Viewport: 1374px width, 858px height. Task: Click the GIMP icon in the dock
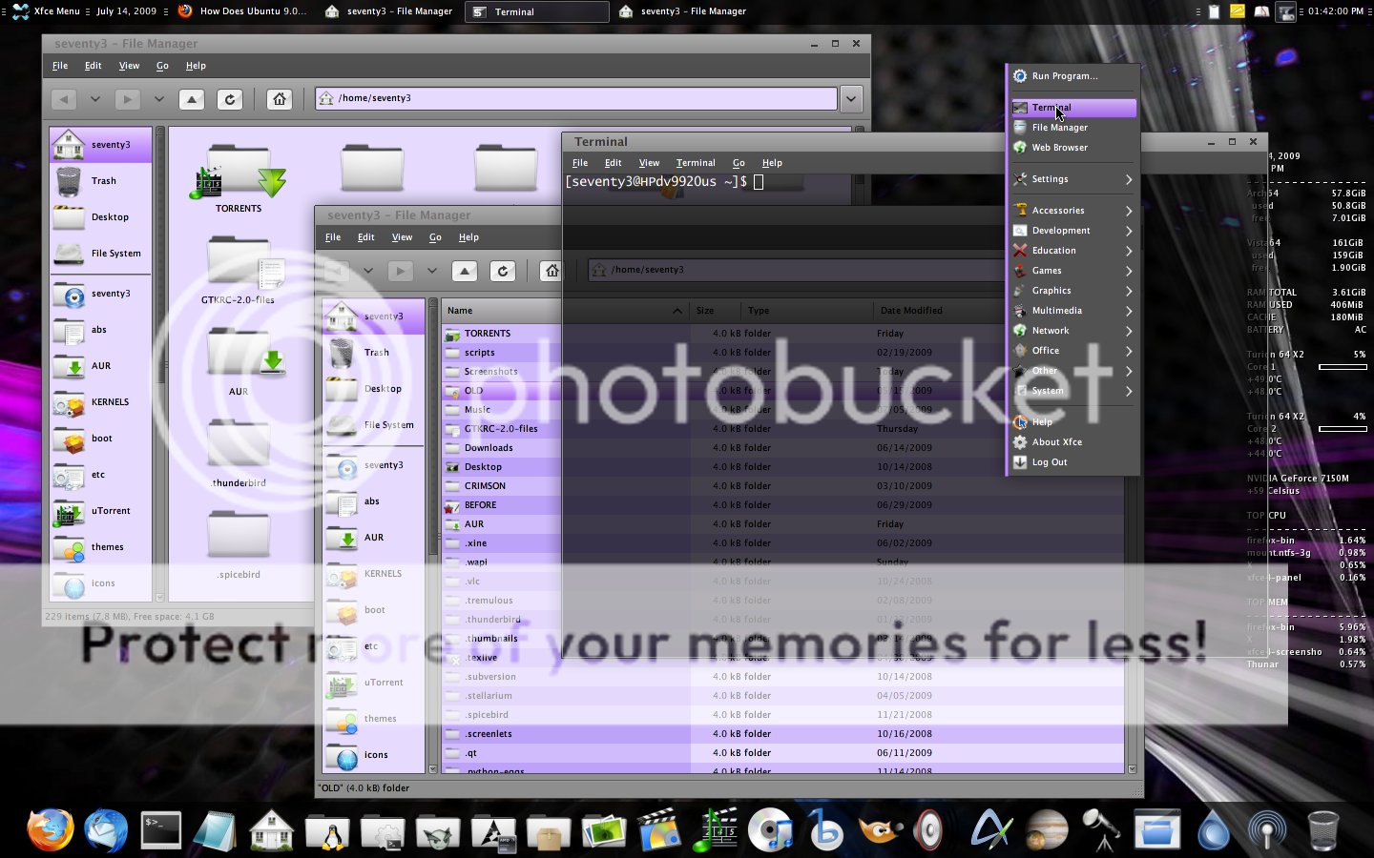tap(878, 830)
